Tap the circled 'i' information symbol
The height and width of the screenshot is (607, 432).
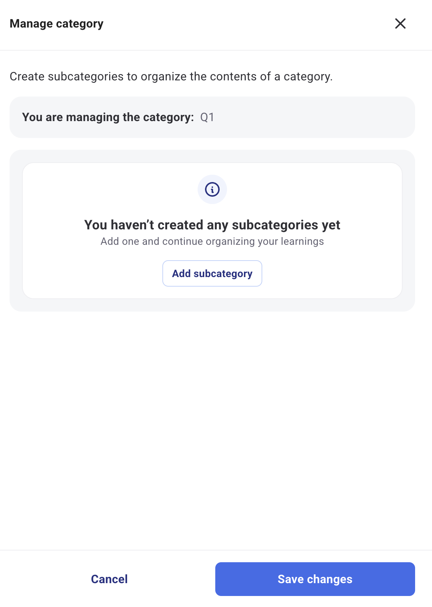point(212,189)
